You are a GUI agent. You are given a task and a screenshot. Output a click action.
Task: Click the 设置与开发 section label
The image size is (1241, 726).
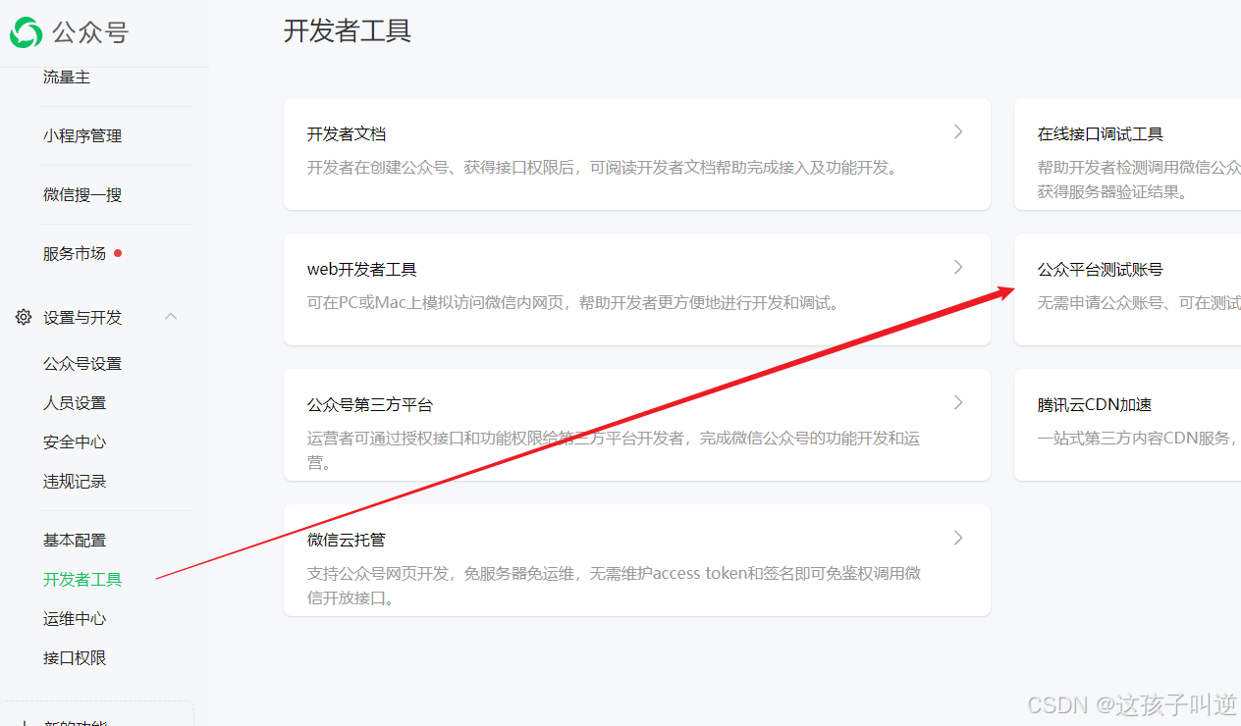82,317
